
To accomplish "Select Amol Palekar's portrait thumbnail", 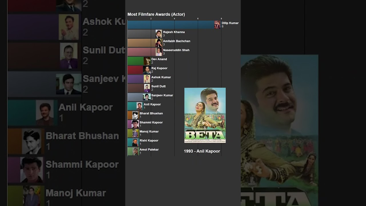I will point(135,151).
